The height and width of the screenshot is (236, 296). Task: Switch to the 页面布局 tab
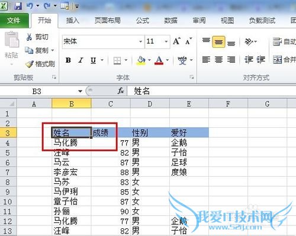coord(108,21)
